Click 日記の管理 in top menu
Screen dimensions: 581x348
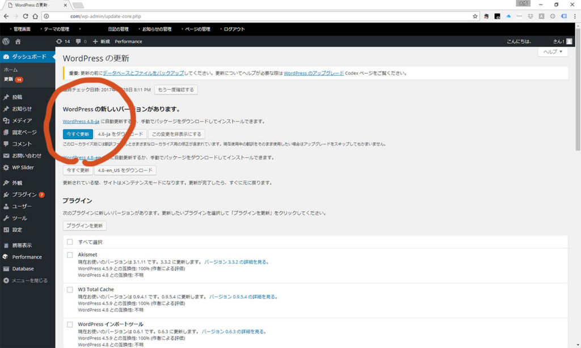118,29
